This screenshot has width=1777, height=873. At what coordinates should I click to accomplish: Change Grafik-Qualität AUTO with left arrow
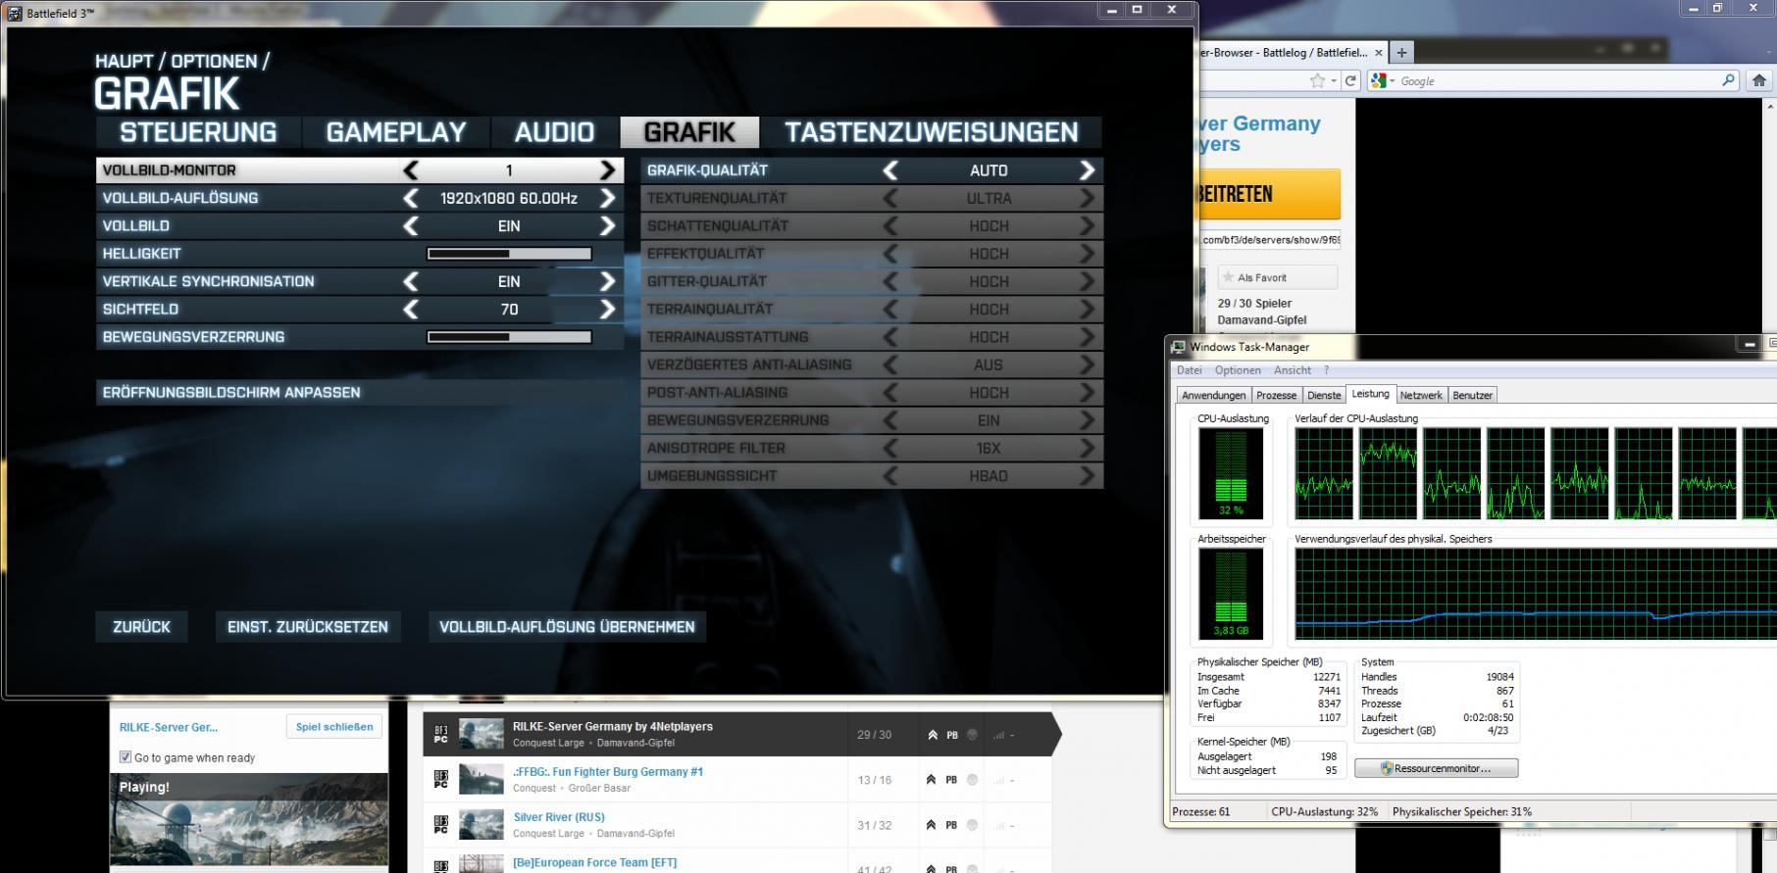coord(889,170)
